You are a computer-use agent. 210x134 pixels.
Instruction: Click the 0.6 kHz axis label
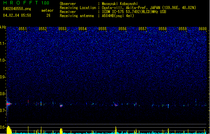click(3, 127)
